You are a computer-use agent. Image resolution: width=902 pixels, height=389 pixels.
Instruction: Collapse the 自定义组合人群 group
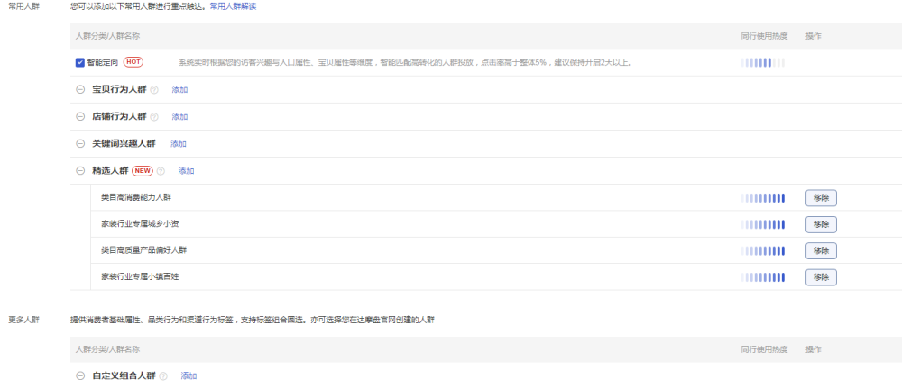80,375
